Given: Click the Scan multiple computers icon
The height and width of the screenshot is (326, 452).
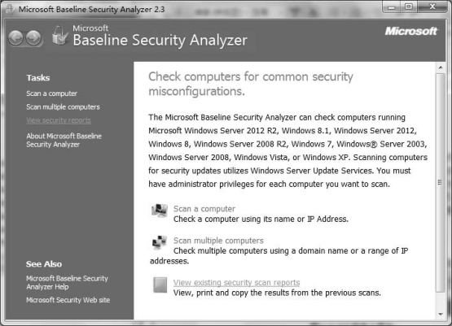Looking at the screenshot, I should click(160, 242).
